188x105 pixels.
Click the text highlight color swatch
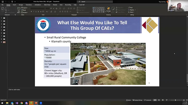click(x=51, y=12)
